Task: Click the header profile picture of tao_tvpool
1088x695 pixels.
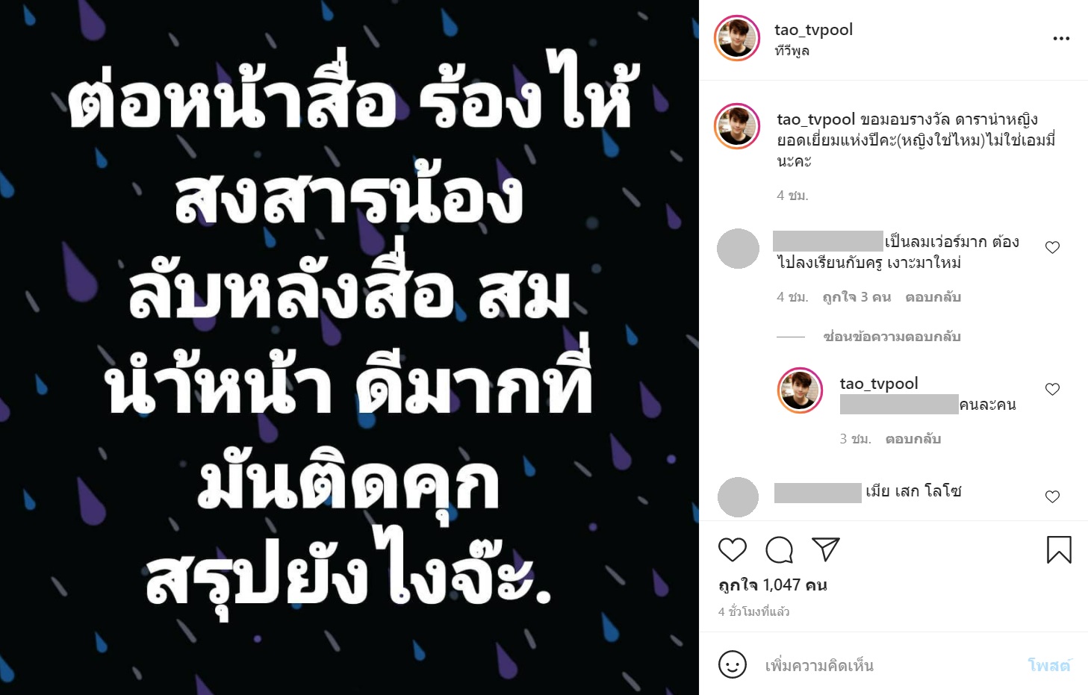Action: 737,37
